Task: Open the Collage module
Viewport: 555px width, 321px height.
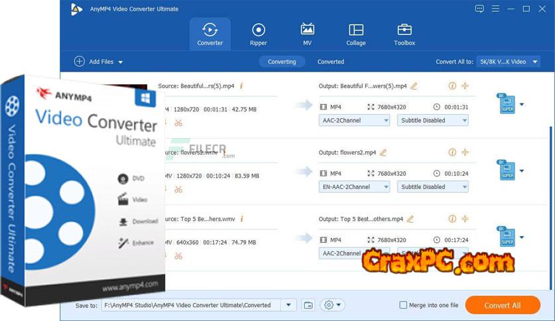Action: point(356,34)
